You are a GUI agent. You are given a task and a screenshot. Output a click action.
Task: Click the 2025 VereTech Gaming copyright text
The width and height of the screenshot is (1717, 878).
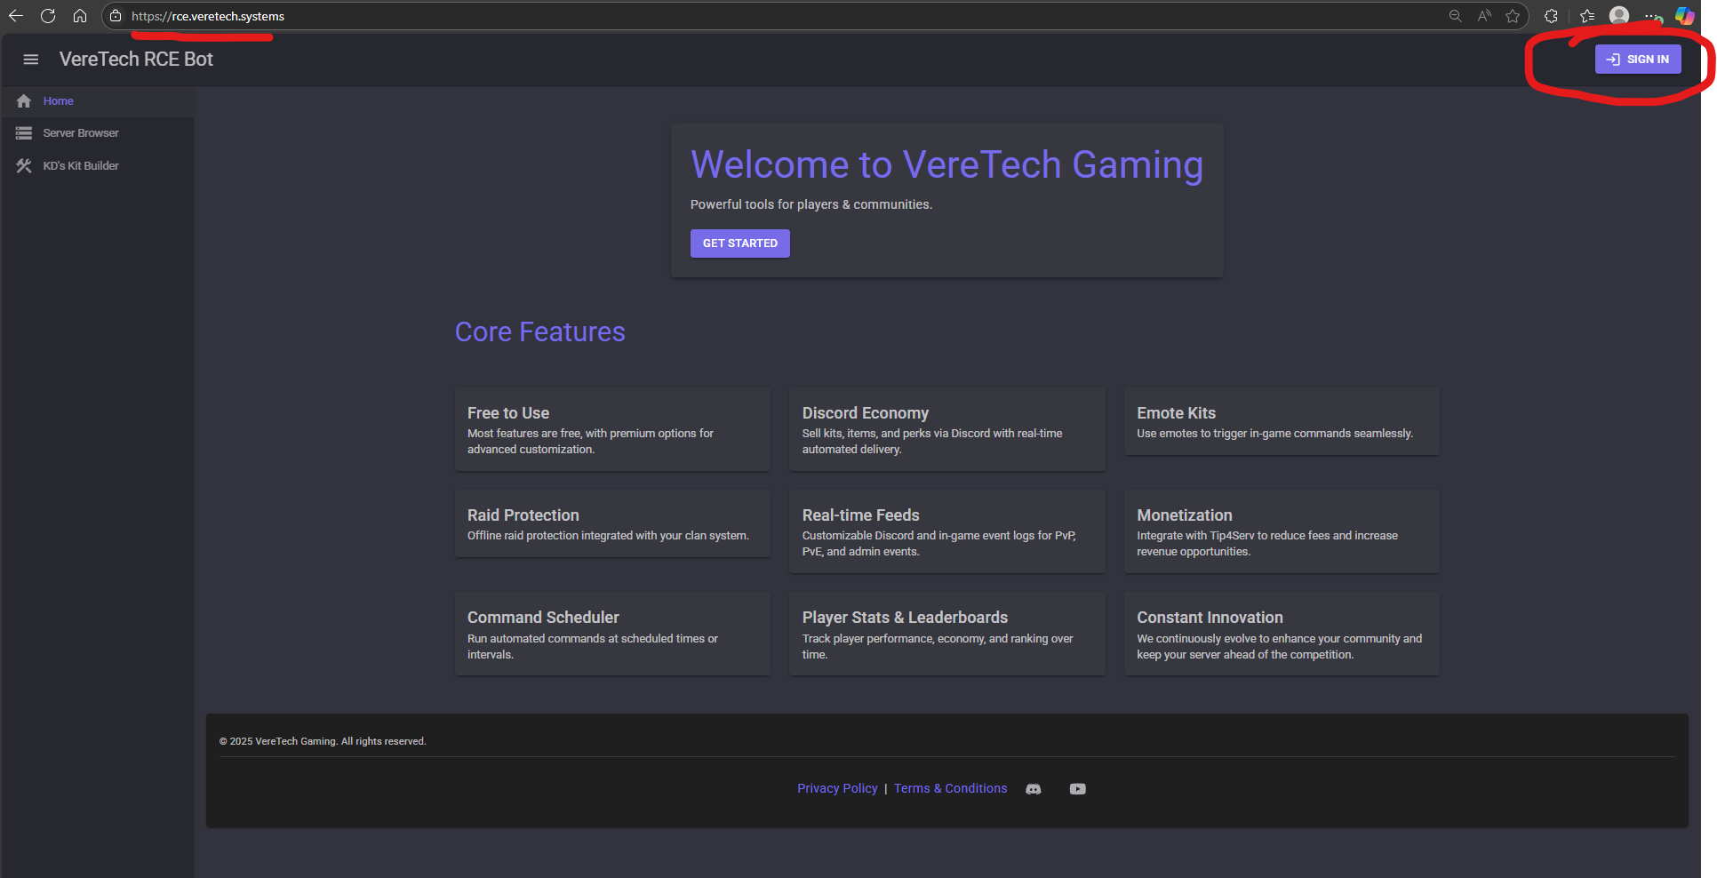click(323, 741)
